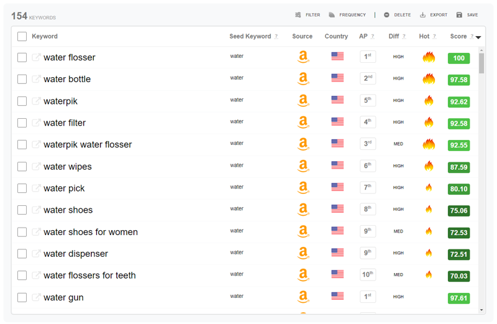The height and width of the screenshot is (324, 497).
Task: Open the Frequency view
Action: click(x=347, y=15)
